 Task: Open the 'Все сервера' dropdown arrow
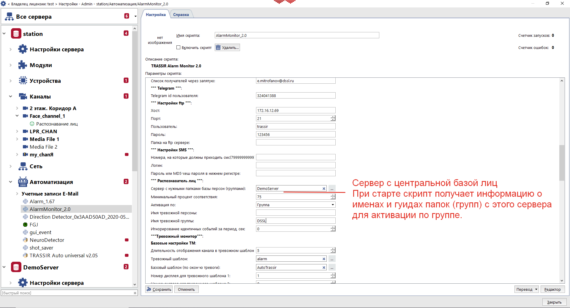(135, 16)
